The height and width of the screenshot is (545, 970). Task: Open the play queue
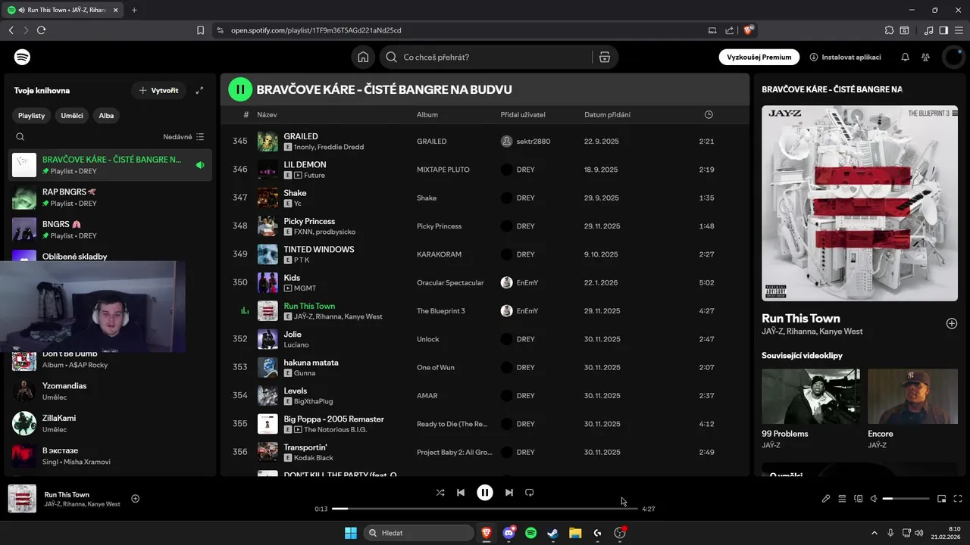[x=842, y=499]
